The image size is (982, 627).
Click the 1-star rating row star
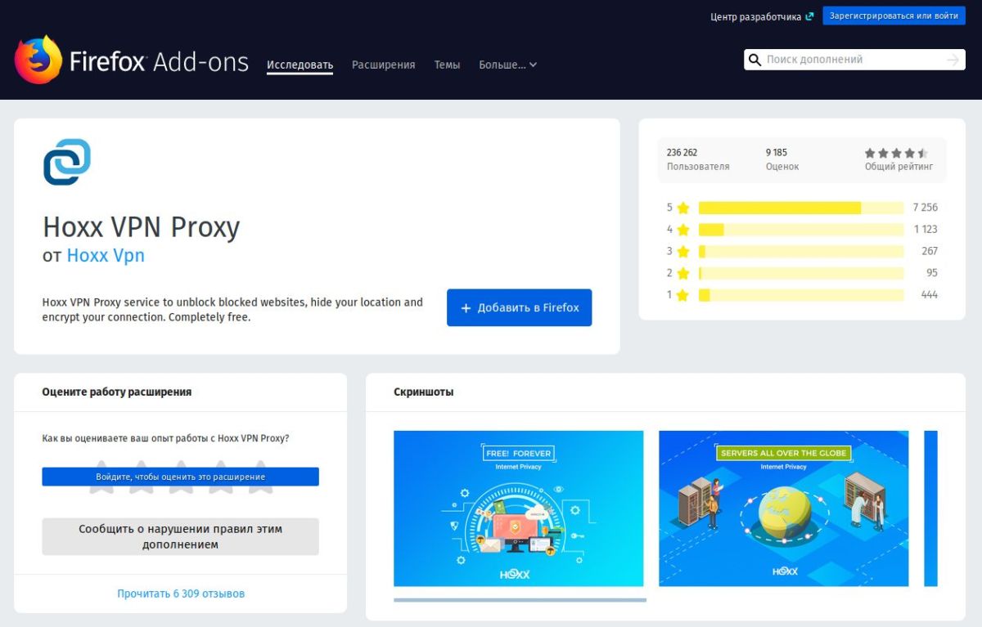(683, 294)
